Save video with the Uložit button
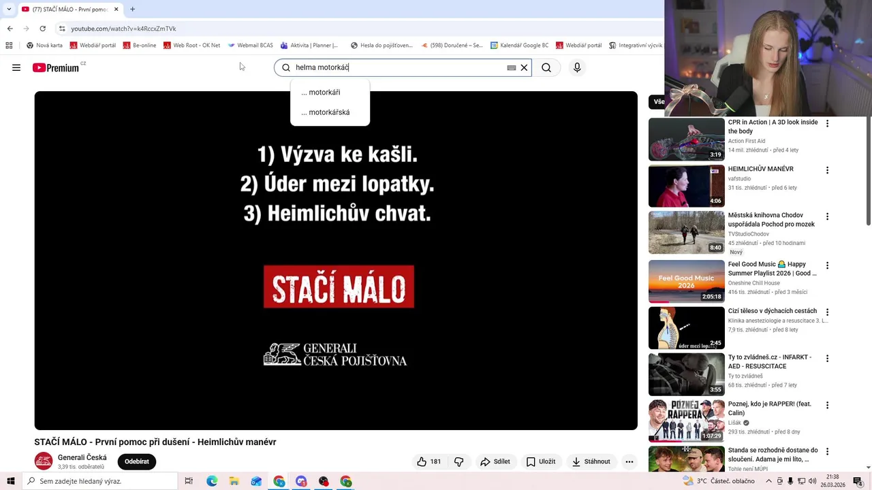This screenshot has height=490, width=872. 541,461
